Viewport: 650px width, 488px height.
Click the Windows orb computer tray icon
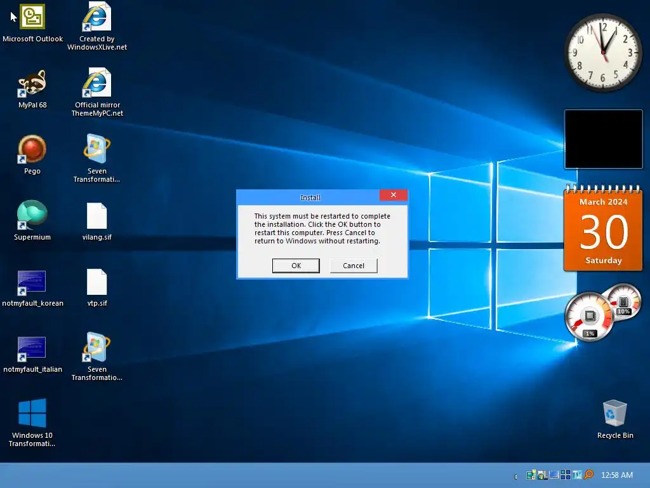542,475
